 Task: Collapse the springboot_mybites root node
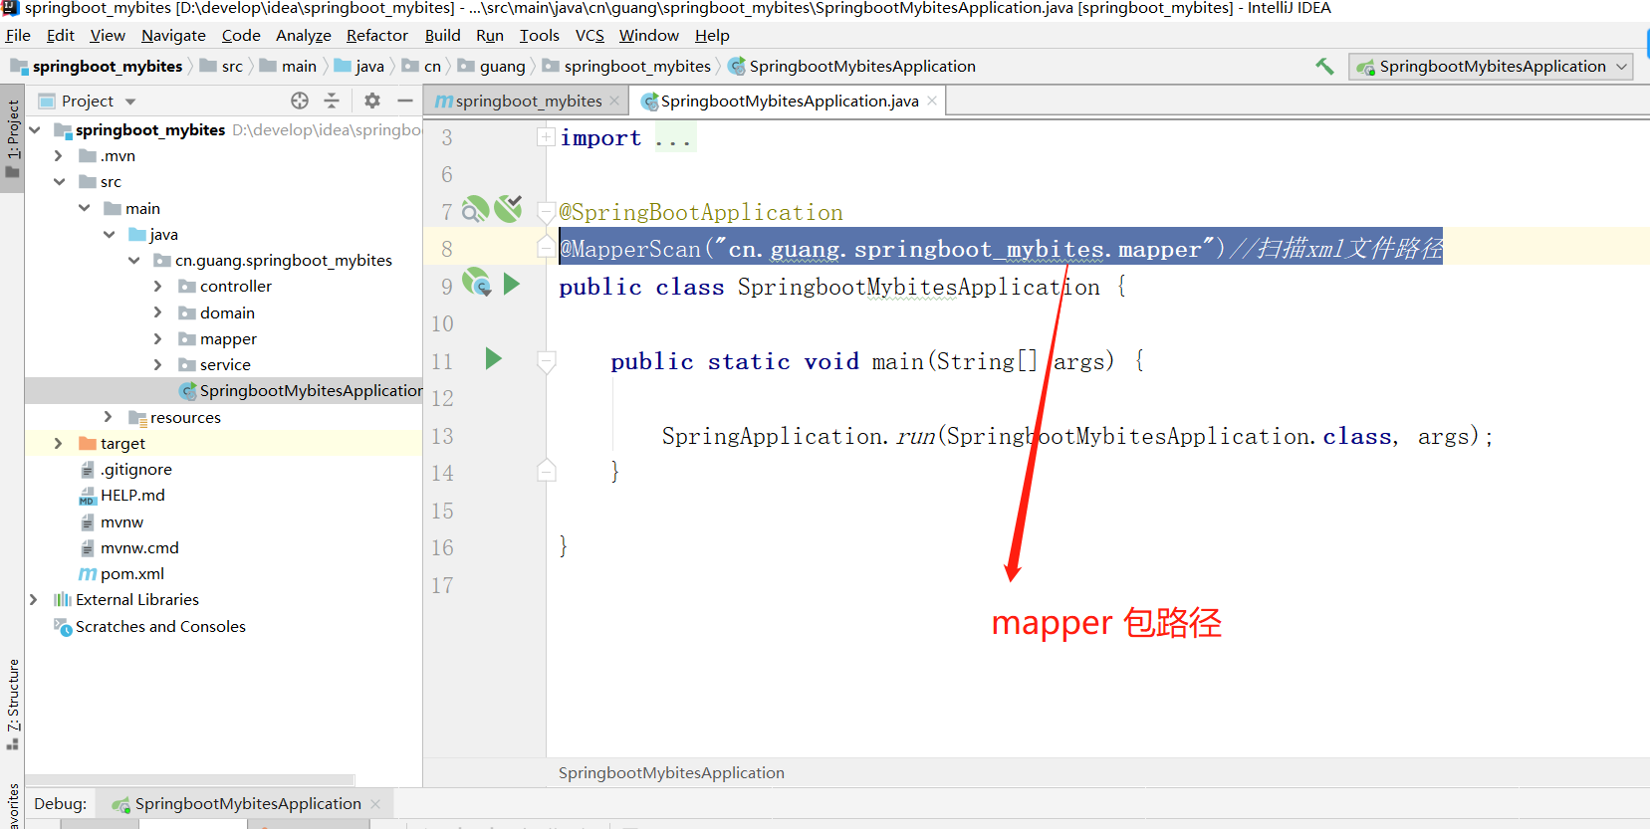point(35,129)
